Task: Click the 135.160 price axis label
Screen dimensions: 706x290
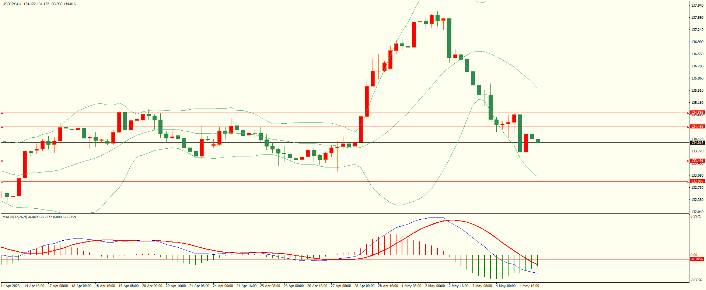Action: tap(698, 103)
